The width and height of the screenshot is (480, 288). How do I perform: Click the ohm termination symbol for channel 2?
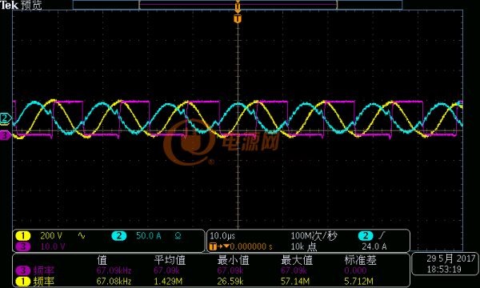tap(178, 236)
